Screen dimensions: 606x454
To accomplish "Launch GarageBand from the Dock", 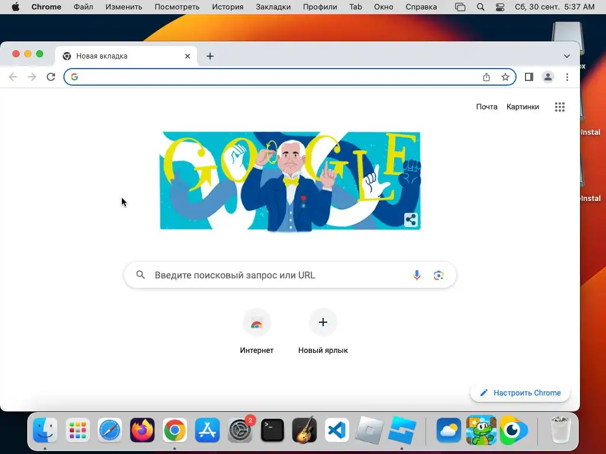I will click(305, 430).
